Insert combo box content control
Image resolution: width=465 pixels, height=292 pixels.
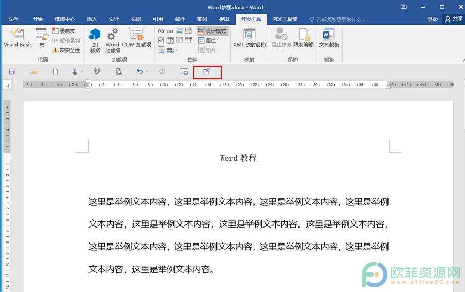[170, 40]
